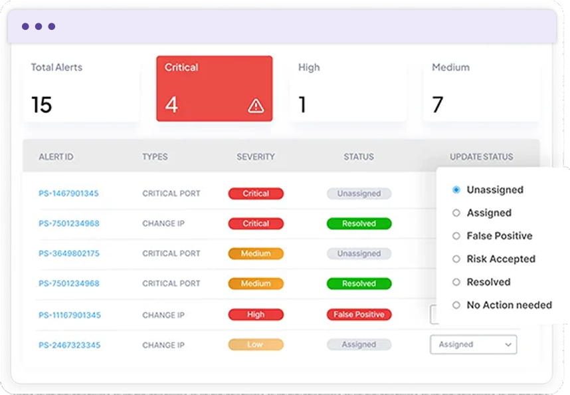
Task: Open the Medium alerts summary card
Action: click(481, 88)
